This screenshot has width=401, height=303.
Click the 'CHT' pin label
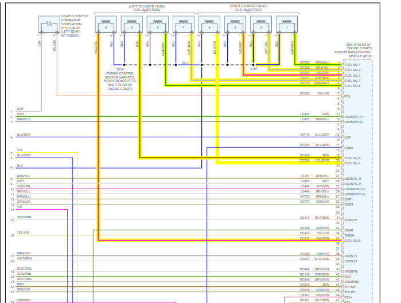click(x=348, y=137)
